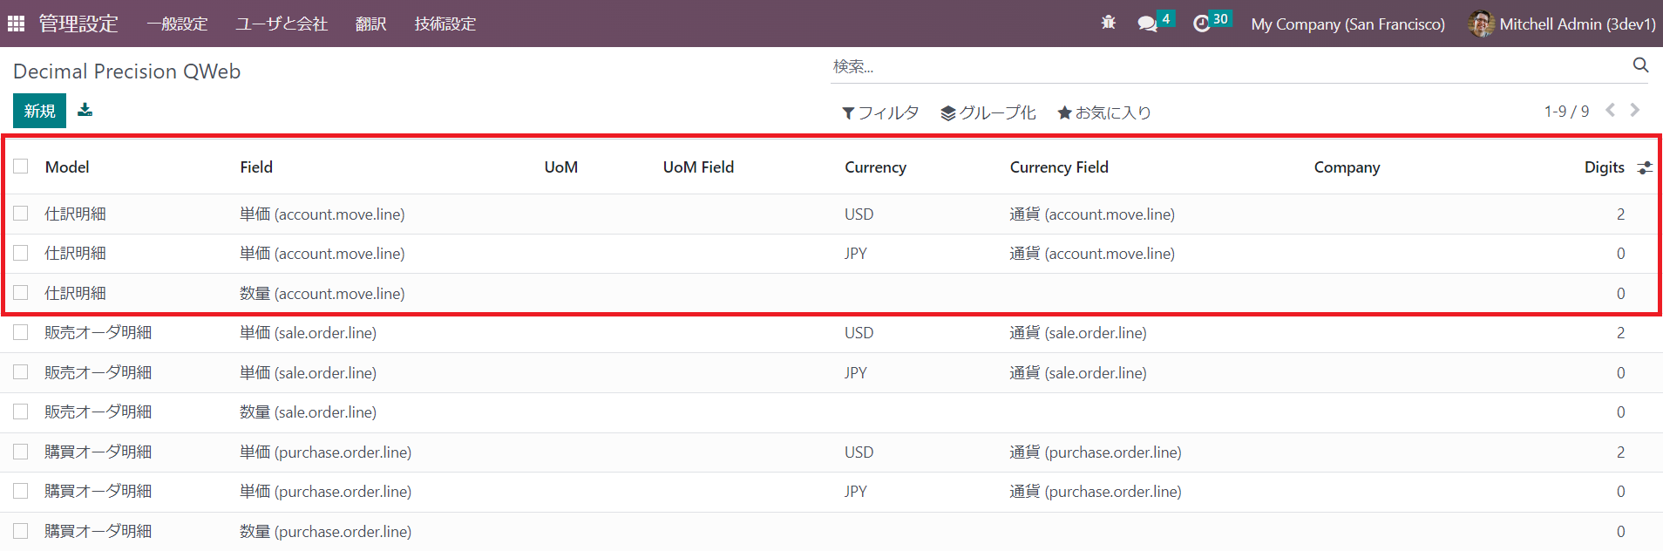1663x551 pixels.
Task: Open the 技術設定 menu
Action: coord(445,24)
